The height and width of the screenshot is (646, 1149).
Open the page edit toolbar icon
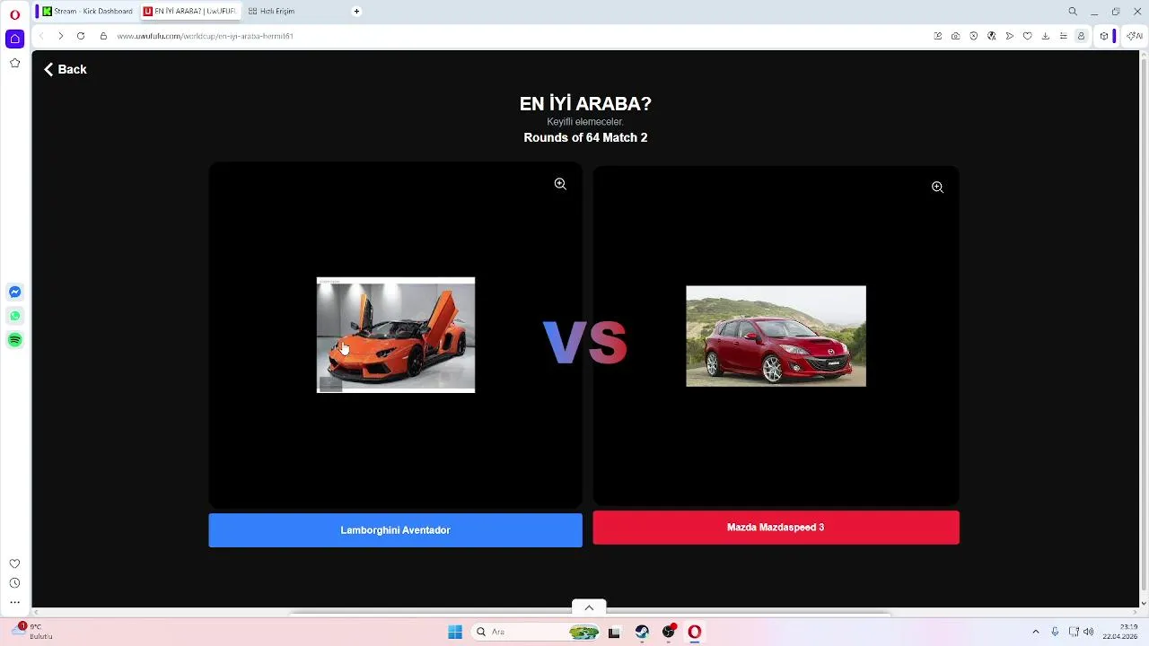pyautogui.click(x=938, y=36)
